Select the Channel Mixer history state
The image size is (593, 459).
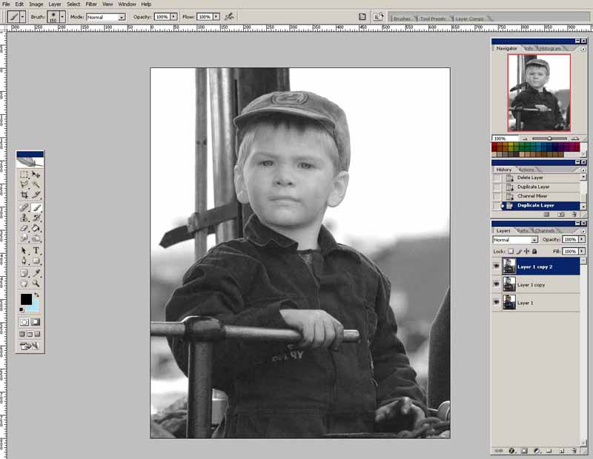click(x=531, y=196)
